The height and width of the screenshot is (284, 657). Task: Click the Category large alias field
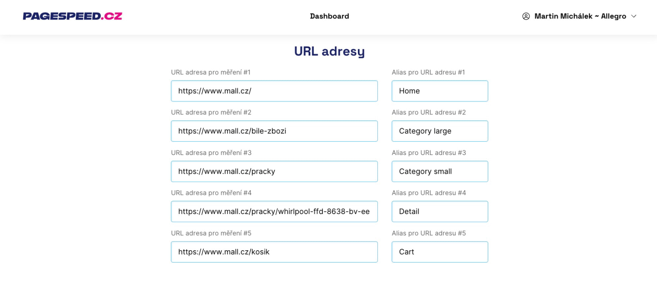click(x=440, y=131)
